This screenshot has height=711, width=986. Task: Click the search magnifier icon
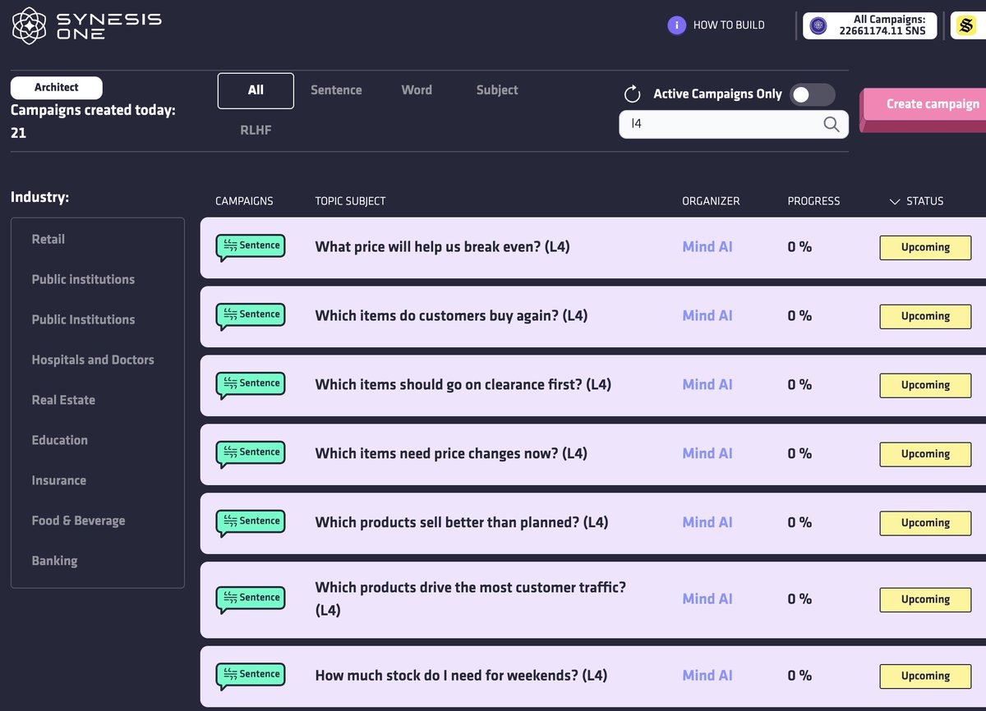(830, 124)
